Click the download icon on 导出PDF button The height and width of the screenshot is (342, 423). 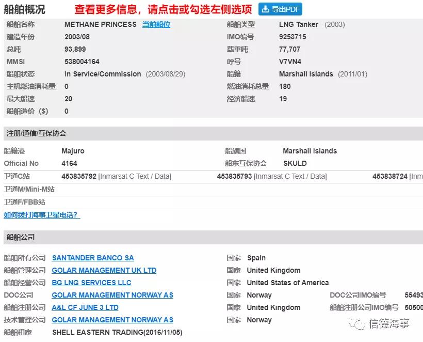tap(266, 9)
